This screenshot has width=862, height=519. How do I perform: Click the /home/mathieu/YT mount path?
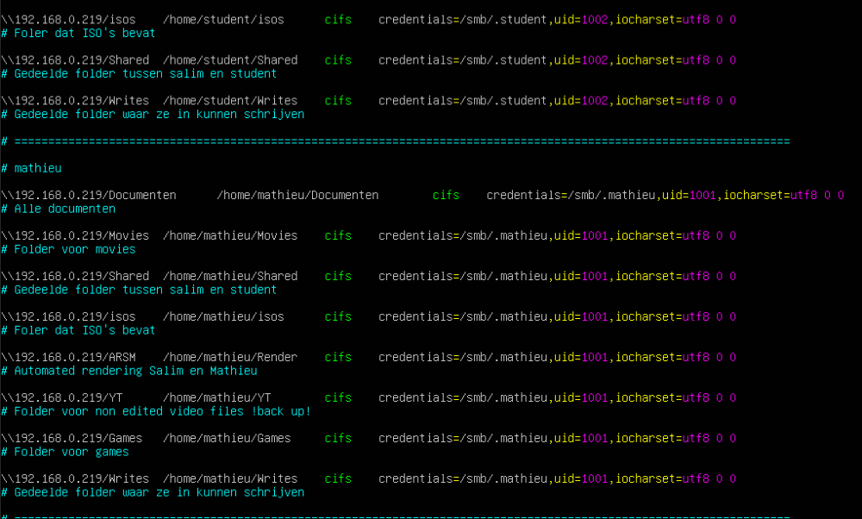click(x=216, y=398)
